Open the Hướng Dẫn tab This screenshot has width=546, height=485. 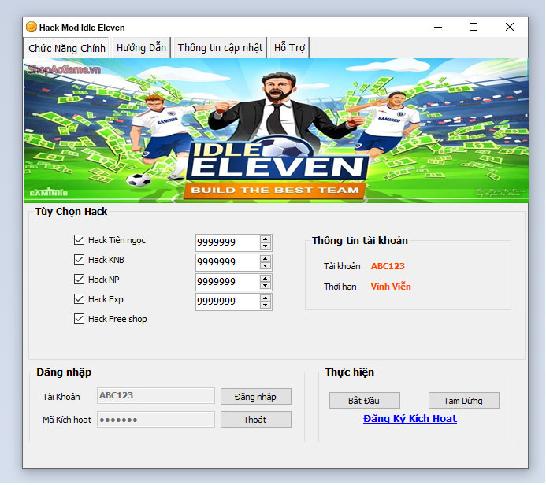[x=141, y=48]
